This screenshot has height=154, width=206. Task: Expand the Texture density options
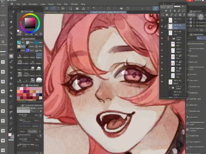(18, 135)
